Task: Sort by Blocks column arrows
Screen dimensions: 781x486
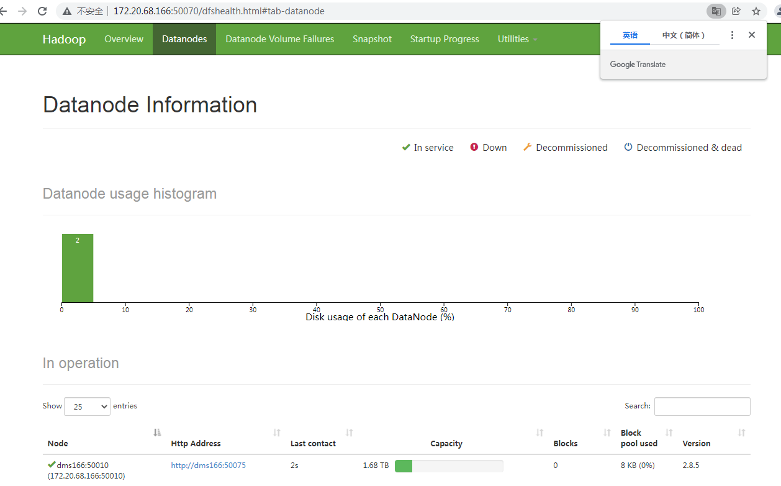Action: coord(607,433)
